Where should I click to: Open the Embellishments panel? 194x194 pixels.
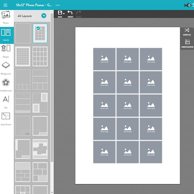click(6, 85)
